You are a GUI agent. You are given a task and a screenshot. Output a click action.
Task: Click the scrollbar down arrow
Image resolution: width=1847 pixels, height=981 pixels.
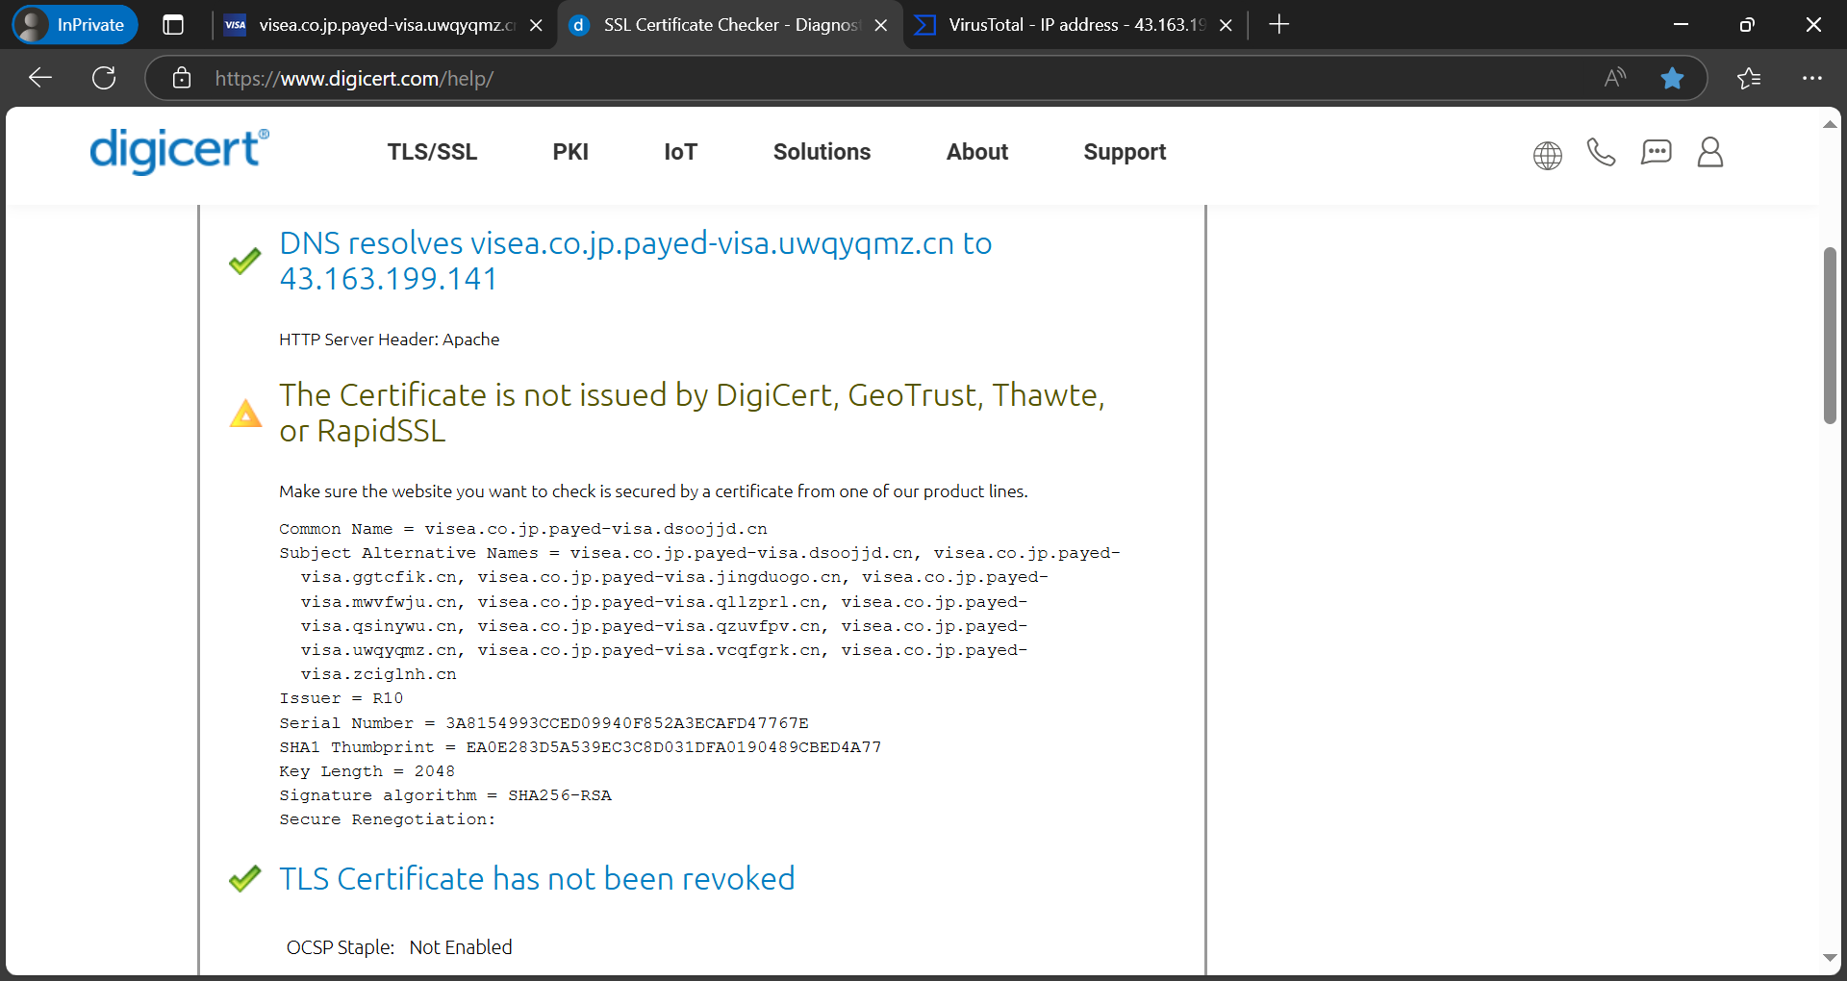pos(1830,958)
